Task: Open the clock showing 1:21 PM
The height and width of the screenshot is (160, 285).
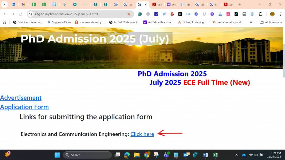Action: [274, 155]
